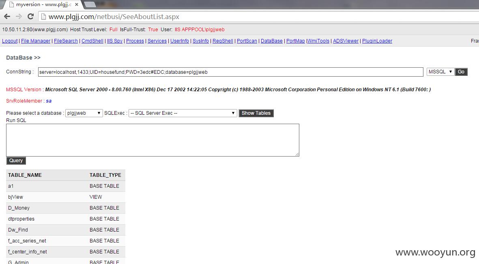Click the Go button
The height and width of the screenshot is (264, 479).
tap(461, 72)
